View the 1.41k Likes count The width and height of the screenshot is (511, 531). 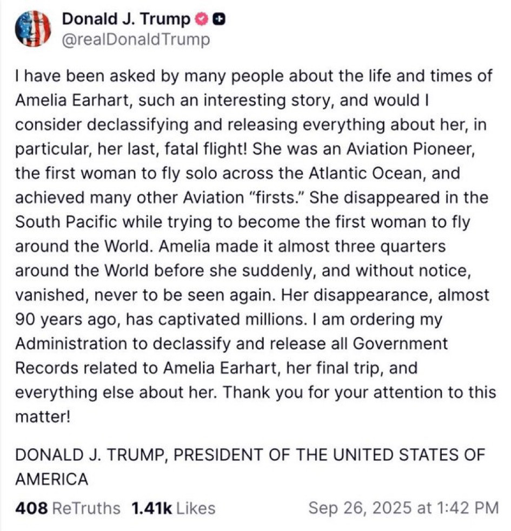[x=151, y=508]
